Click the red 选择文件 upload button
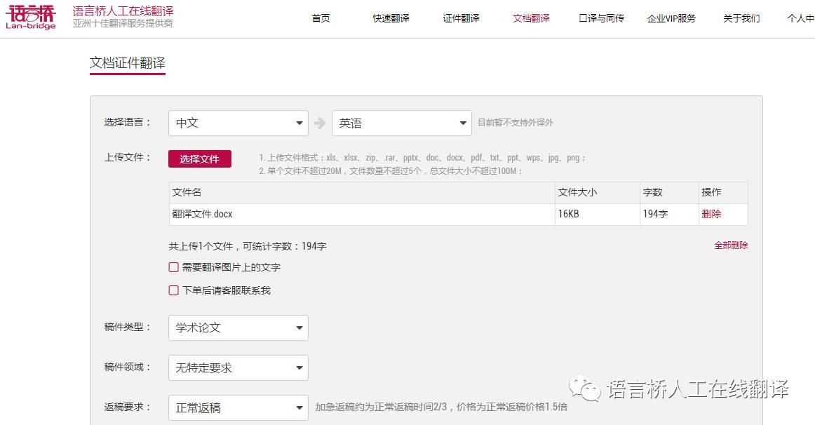Image resolution: width=815 pixels, height=425 pixels. click(x=200, y=158)
